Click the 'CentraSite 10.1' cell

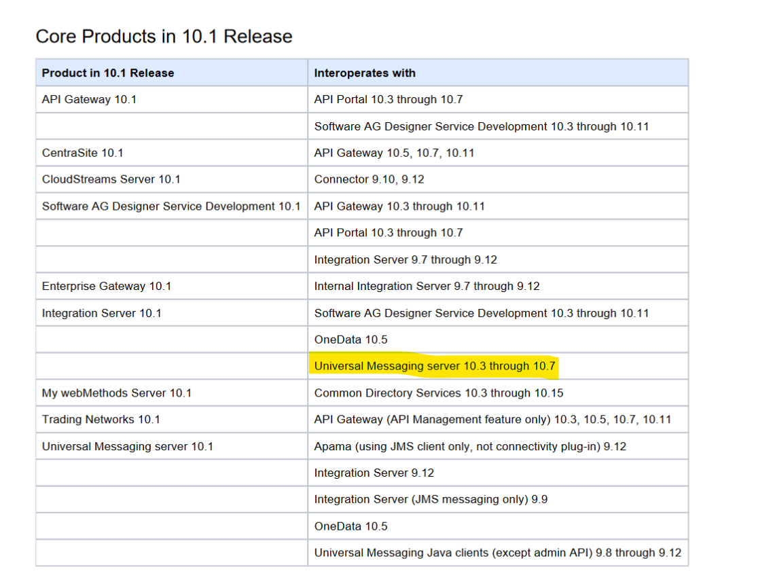pyautogui.click(x=83, y=153)
